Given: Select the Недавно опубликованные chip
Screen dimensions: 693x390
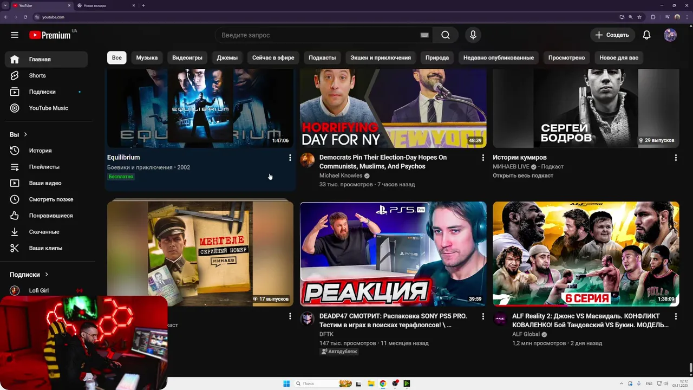Looking at the screenshot, I should (x=499, y=58).
